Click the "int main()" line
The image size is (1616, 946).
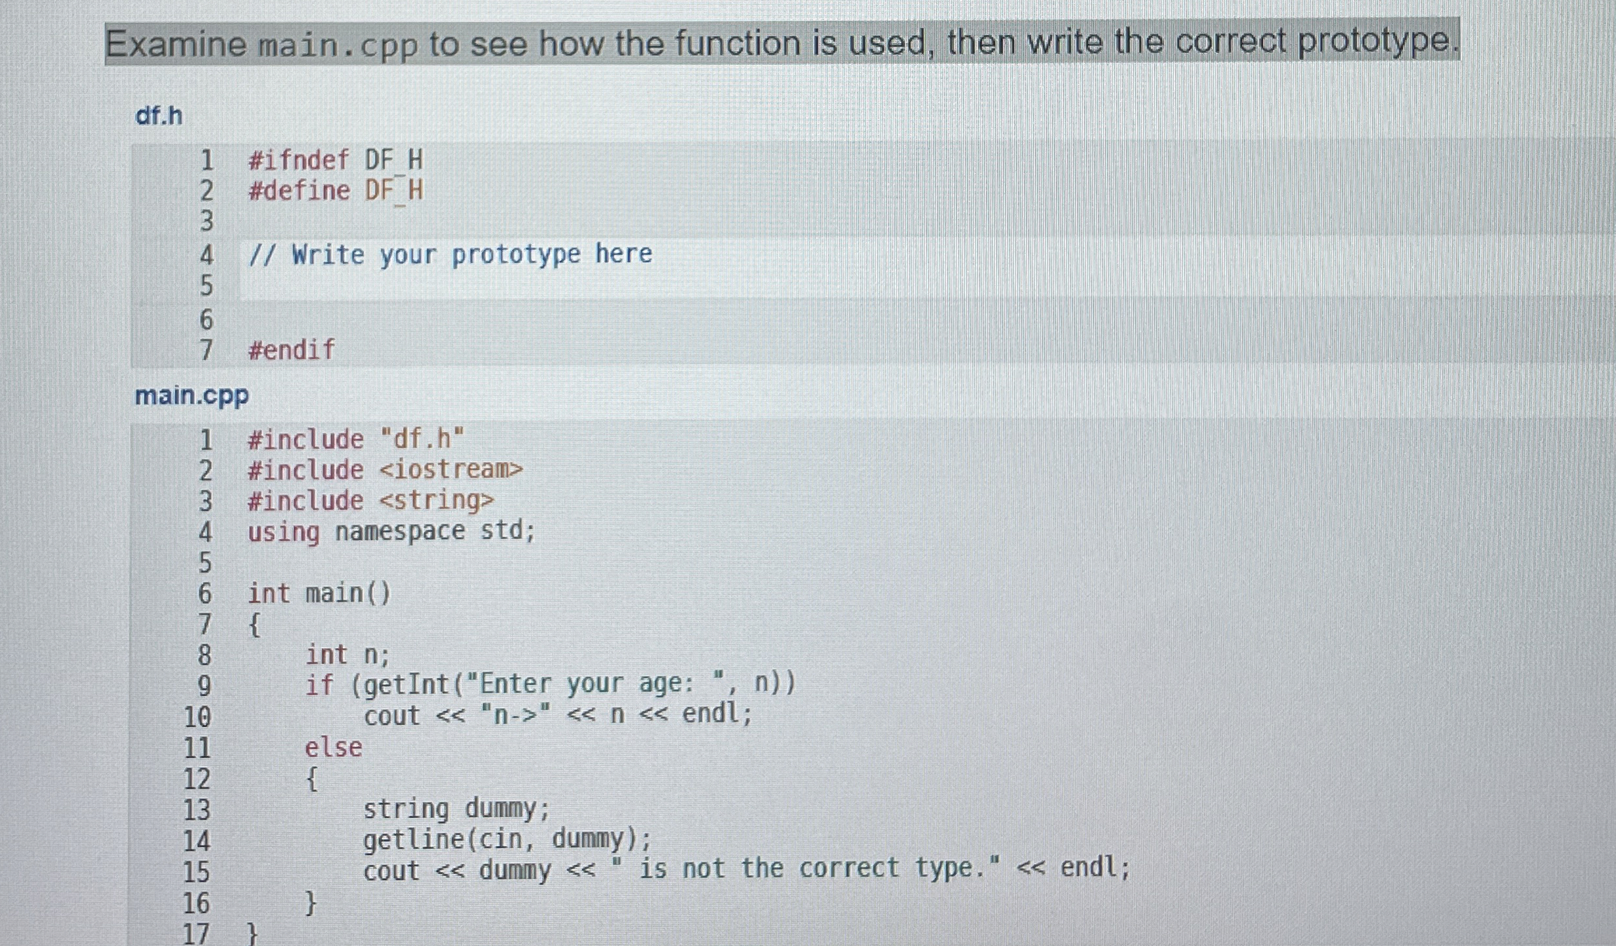[x=319, y=593]
